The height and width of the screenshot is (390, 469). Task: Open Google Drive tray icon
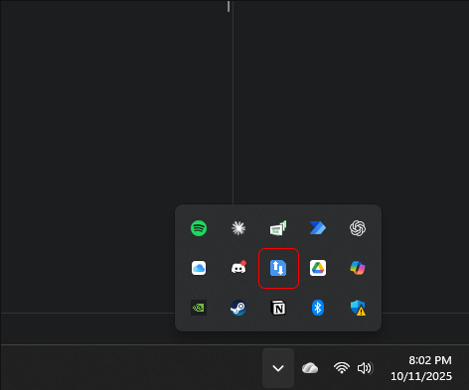coord(318,268)
